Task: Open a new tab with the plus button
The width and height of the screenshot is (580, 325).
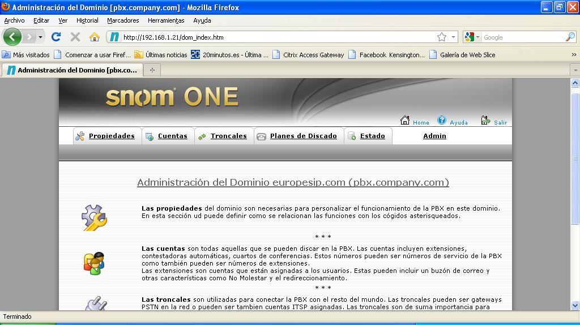Action: point(152,70)
